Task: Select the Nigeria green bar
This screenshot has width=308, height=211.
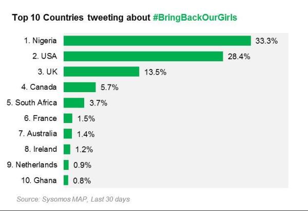Action: pyautogui.click(x=157, y=41)
